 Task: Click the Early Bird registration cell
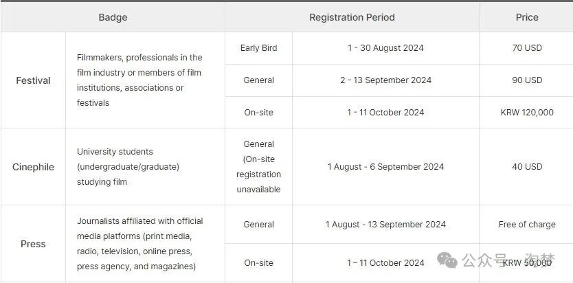click(x=259, y=48)
